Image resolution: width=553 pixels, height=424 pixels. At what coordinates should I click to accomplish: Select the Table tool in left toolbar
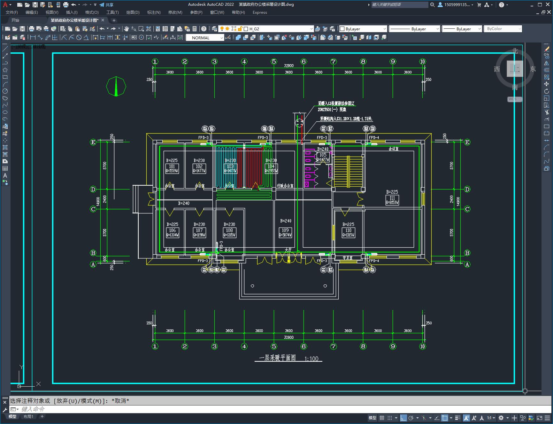point(5,168)
